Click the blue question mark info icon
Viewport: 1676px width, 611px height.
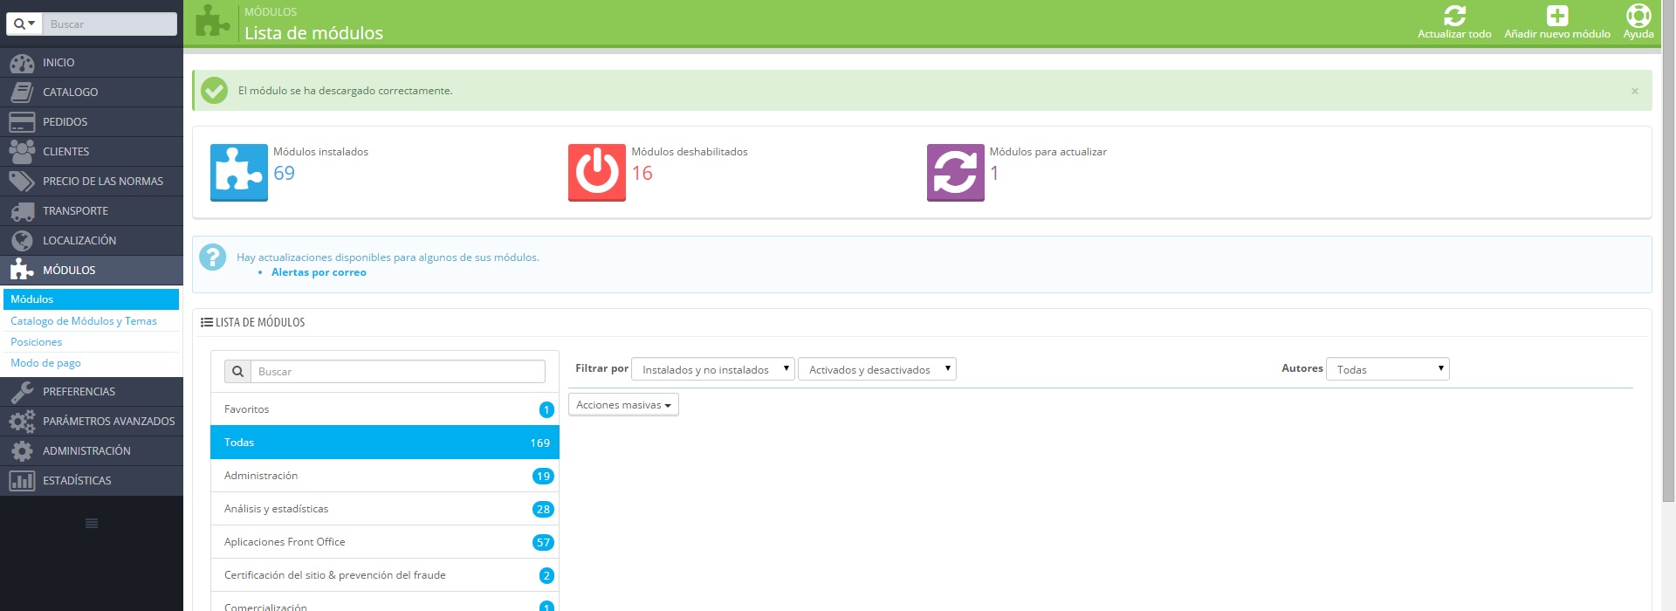[212, 257]
